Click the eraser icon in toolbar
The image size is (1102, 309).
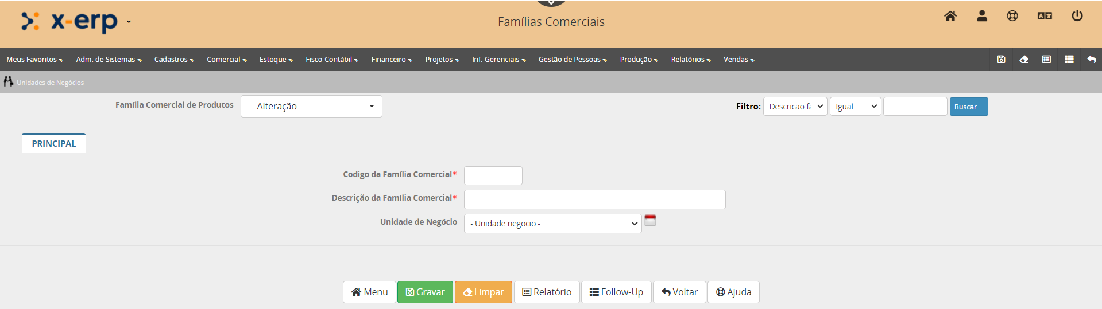point(1024,60)
